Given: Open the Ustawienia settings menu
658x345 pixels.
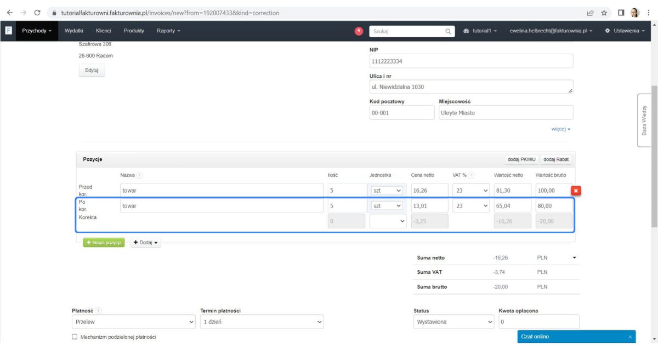Looking at the screenshot, I should (626, 31).
